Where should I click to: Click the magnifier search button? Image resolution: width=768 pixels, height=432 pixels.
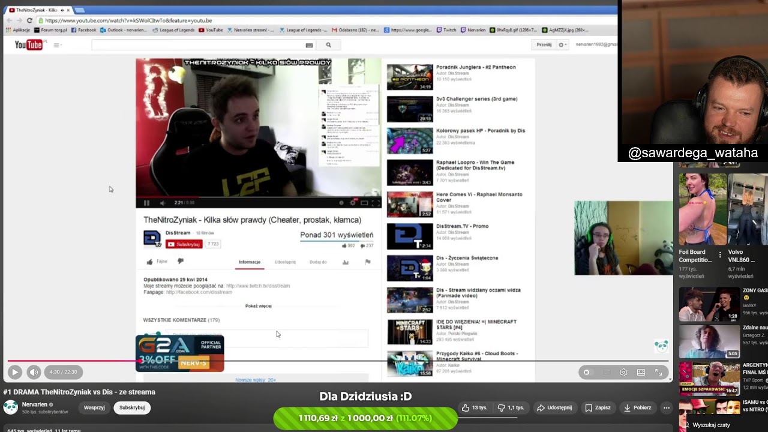pos(328,45)
